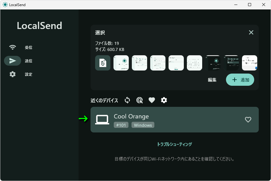
Task: Open the 設定 (Settings) tab
Action: [x=28, y=74]
